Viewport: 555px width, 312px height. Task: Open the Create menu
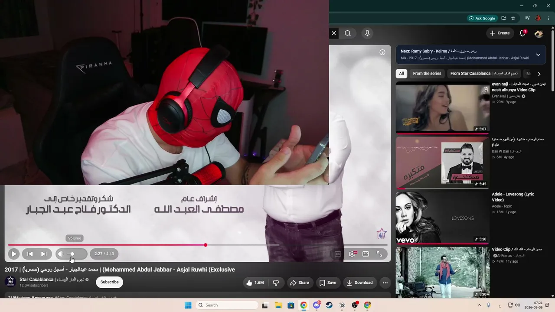pyautogui.click(x=500, y=33)
